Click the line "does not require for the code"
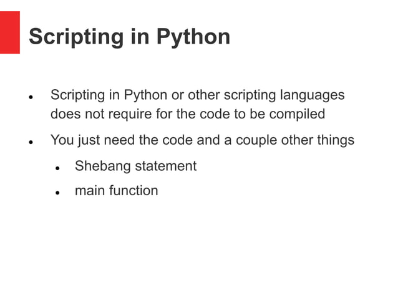 tap(187, 115)
